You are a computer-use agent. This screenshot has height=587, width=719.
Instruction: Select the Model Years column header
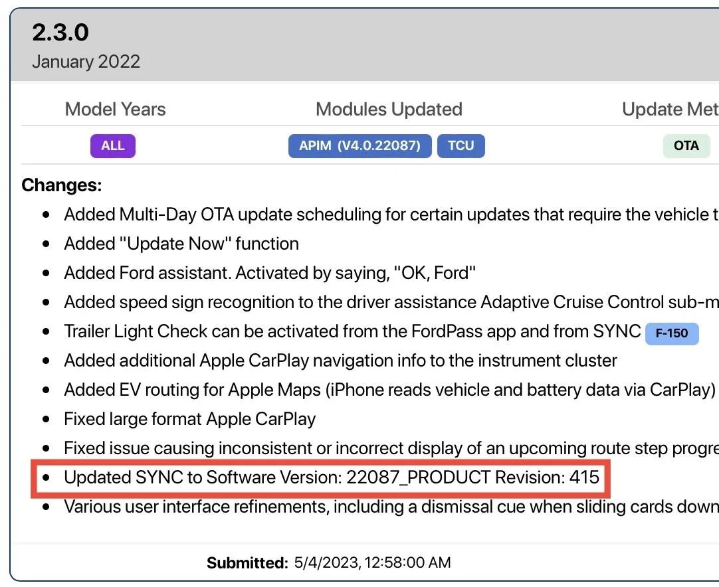coord(115,110)
